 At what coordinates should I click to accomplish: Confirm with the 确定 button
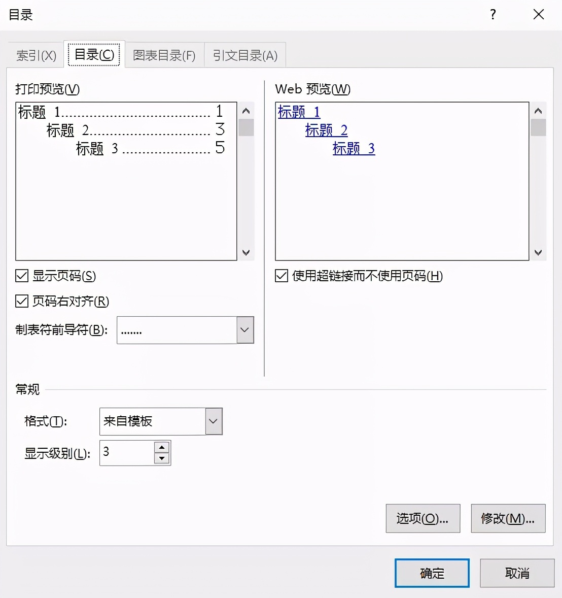pos(432,573)
